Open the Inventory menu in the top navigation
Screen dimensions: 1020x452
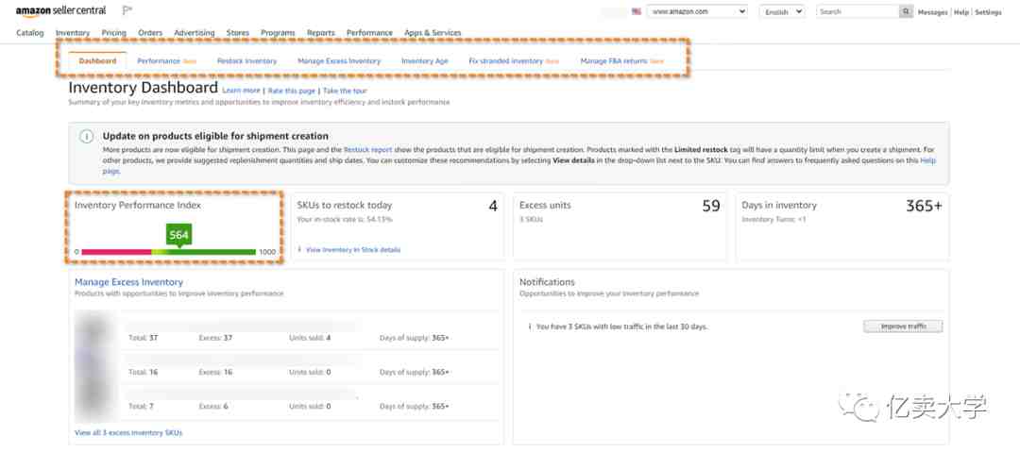[x=73, y=32]
